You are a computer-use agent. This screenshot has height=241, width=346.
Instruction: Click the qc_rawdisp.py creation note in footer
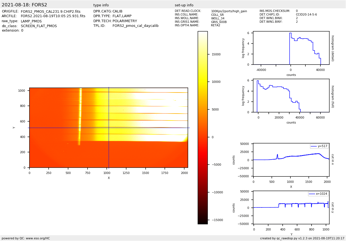pyautogui.click(x=302, y=238)
